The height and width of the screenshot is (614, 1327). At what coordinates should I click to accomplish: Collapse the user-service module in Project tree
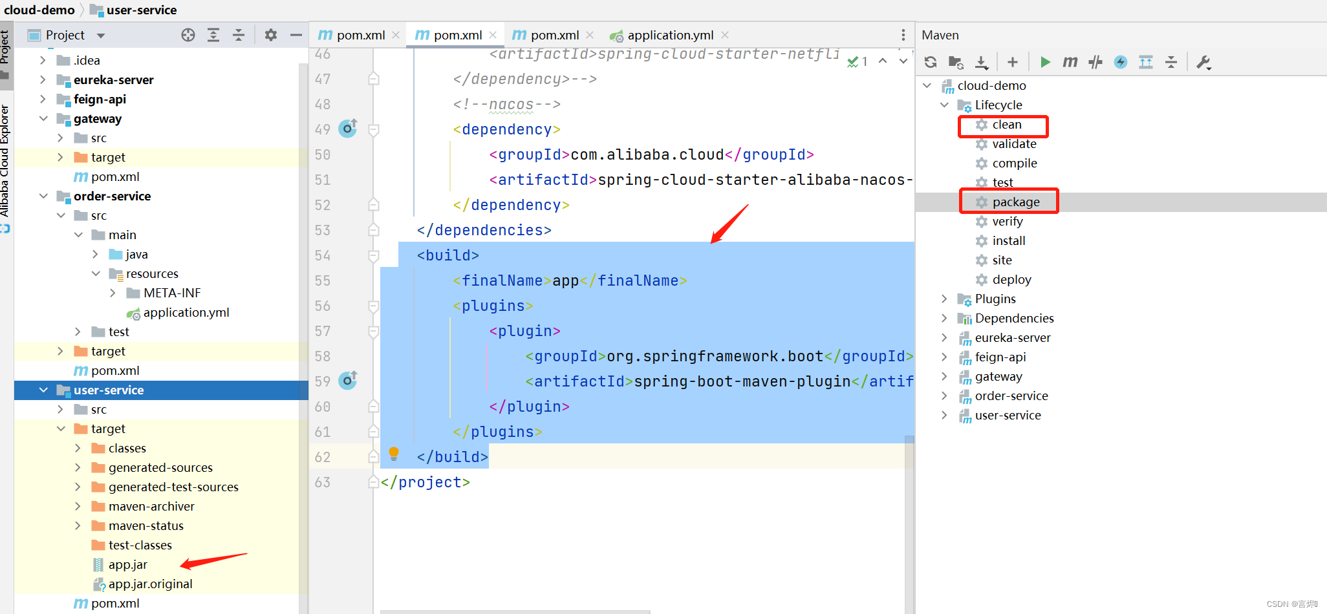coord(43,390)
